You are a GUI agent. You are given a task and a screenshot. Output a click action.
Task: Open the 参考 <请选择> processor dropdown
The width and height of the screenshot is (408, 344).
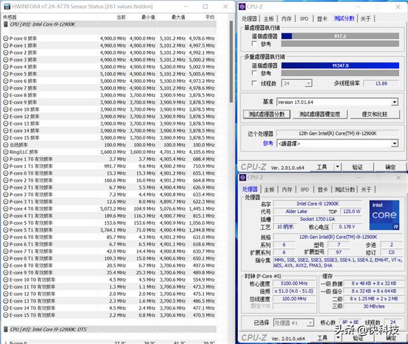coord(337,144)
